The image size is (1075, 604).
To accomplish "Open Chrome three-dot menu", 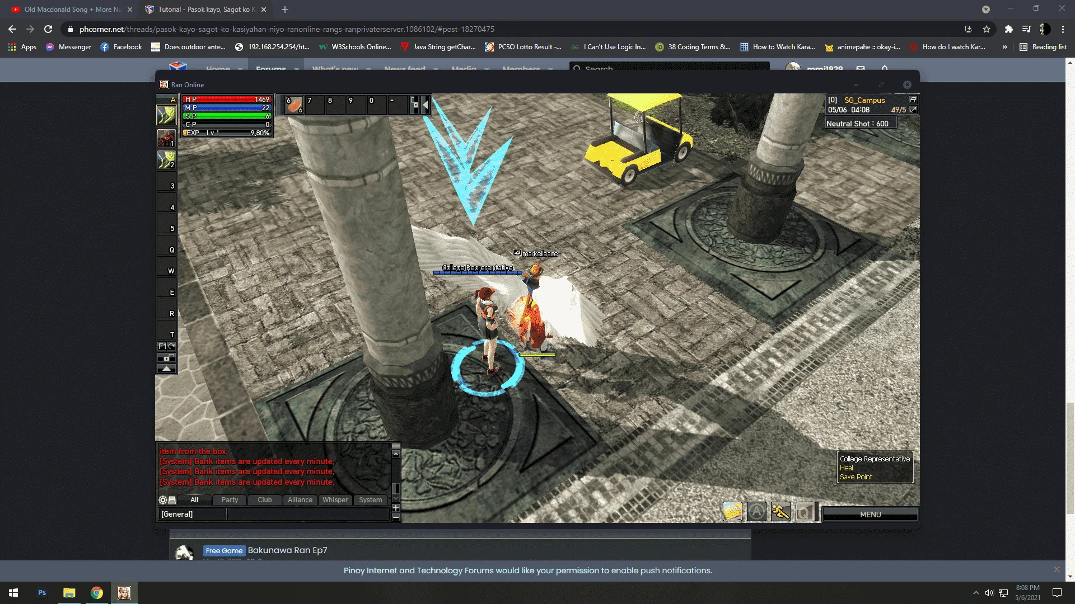I will [1063, 29].
